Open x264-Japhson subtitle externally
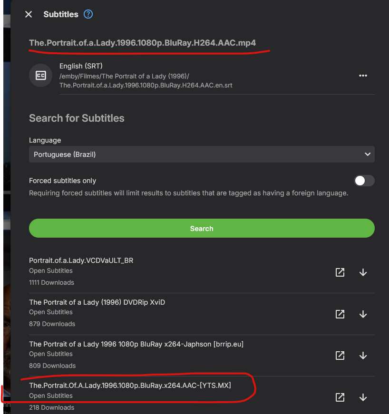 click(x=340, y=356)
